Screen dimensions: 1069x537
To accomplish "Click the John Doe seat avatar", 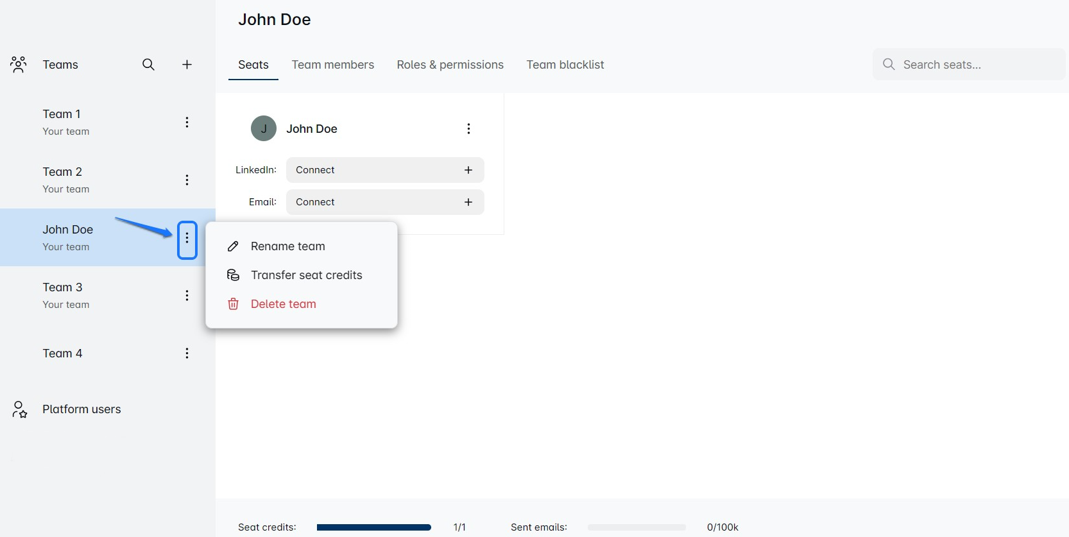I will click(263, 129).
